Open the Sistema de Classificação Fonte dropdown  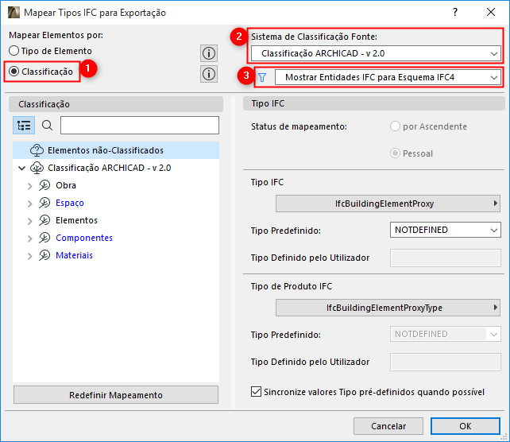[x=376, y=53]
